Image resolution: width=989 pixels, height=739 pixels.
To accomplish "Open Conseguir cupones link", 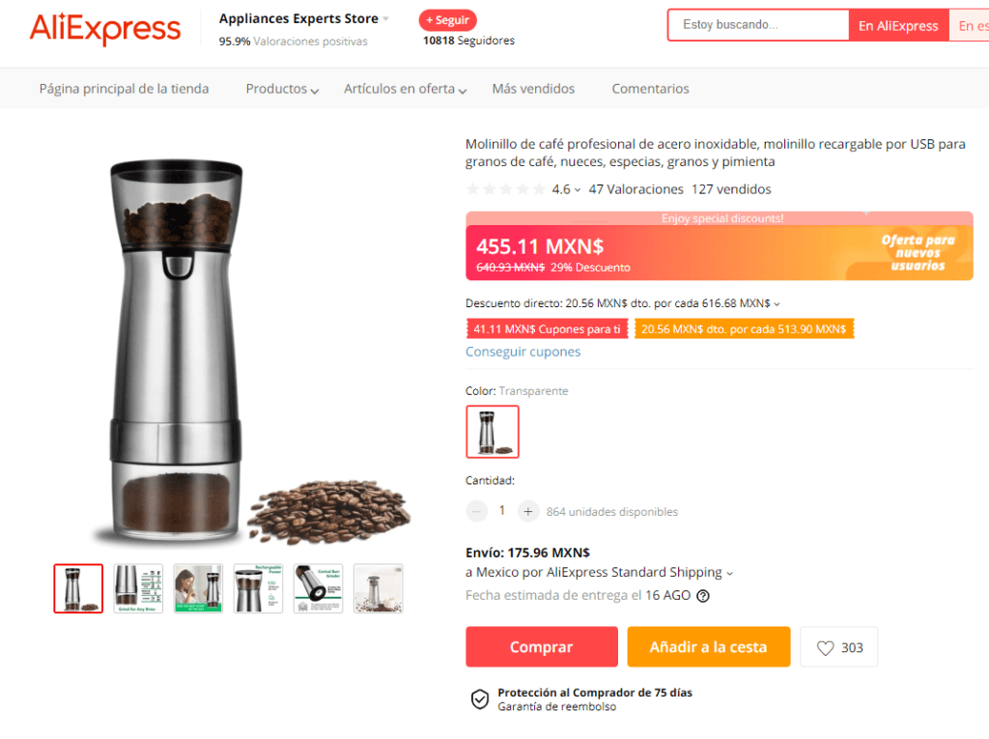I will click(x=523, y=353).
